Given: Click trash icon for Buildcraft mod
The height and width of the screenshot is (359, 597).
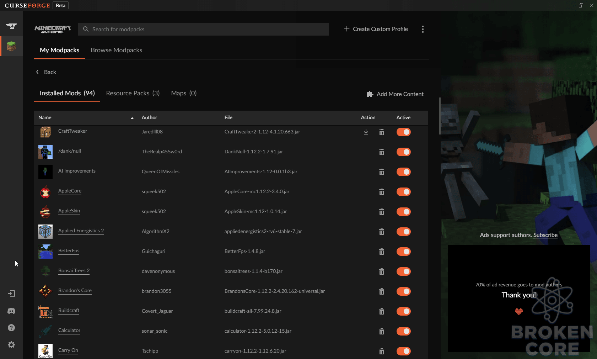Looking at the screenshot, I should pos(382,311).
